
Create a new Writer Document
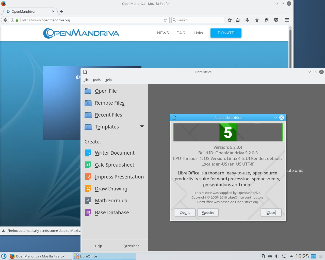tap(115, 153)
